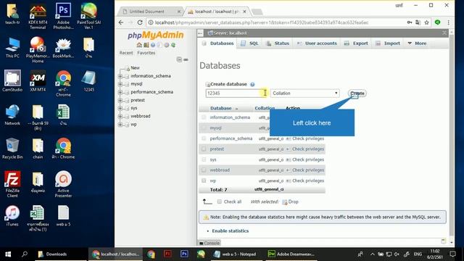The image size is (464, 261).
Task: Open the Console bar at the bottom
Action: click(210, 243)
